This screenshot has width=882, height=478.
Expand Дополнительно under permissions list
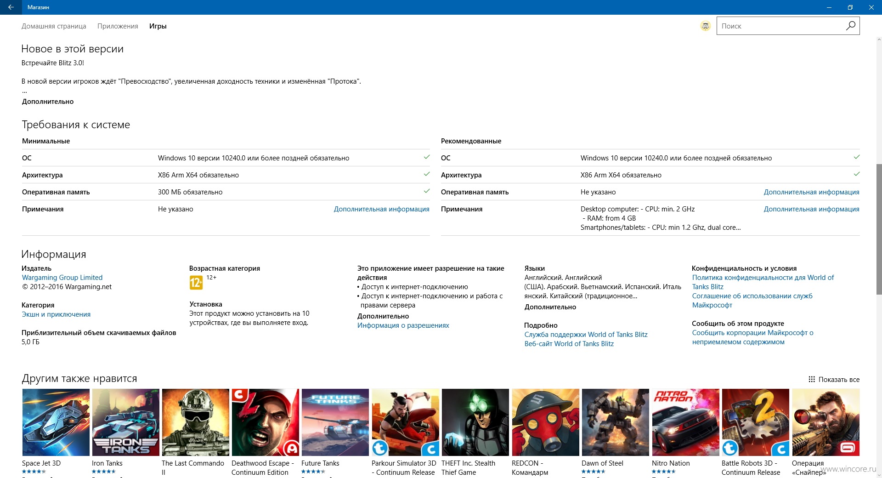click(383, 316)
